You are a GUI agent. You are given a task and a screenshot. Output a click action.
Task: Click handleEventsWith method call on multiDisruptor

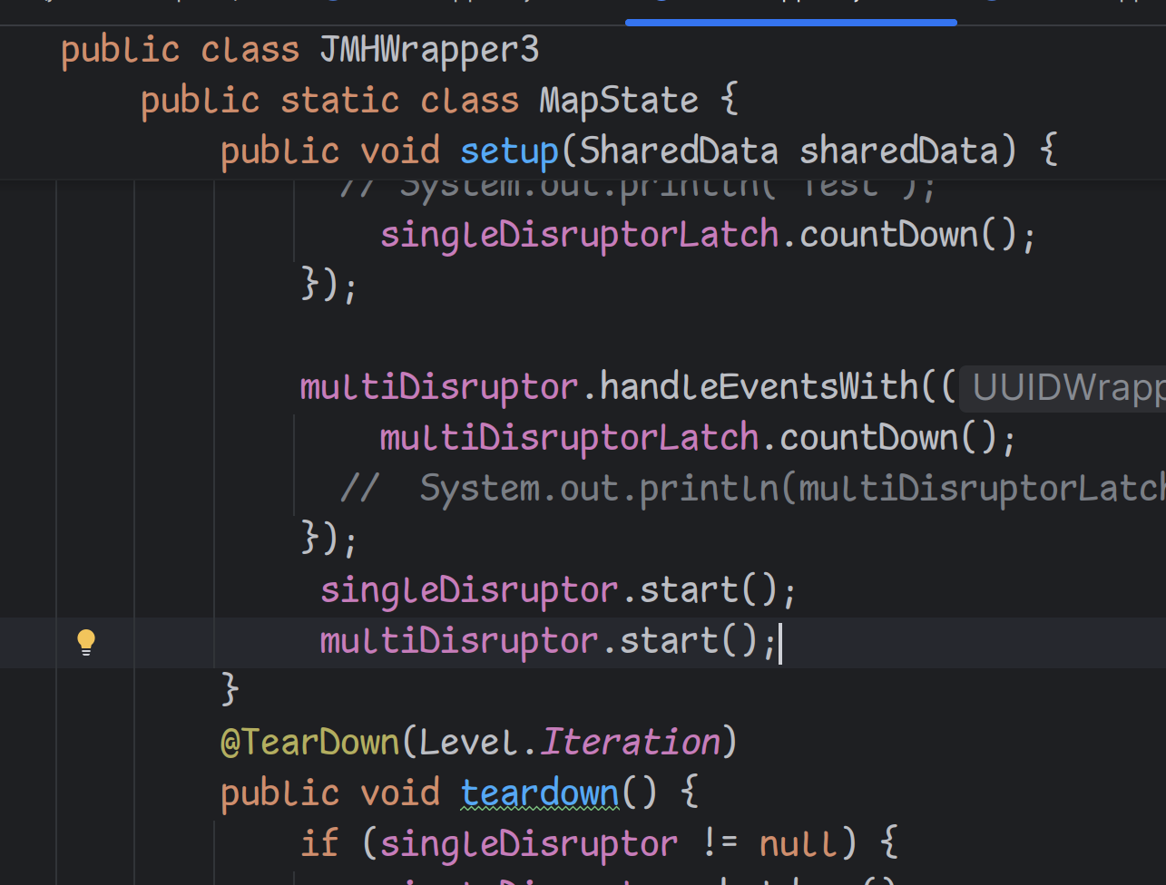click(759, 387)
